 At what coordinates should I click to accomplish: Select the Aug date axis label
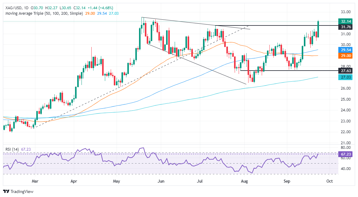(x=244, y=181)
